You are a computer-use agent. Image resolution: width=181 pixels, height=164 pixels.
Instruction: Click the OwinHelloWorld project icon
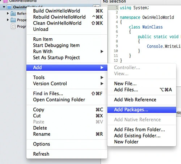(9, 7)
